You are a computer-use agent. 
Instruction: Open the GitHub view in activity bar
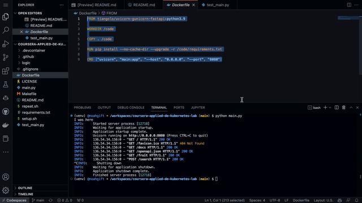[6, 112]
